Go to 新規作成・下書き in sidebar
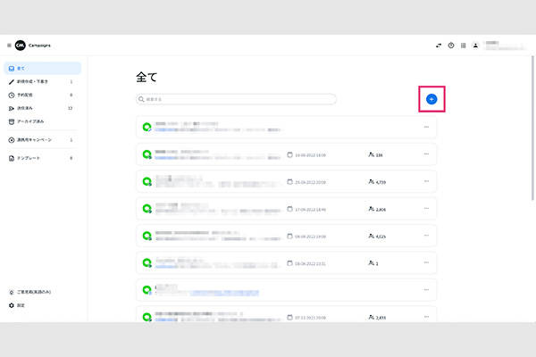The width and height of the screenshot is (536, 357). 36,81
